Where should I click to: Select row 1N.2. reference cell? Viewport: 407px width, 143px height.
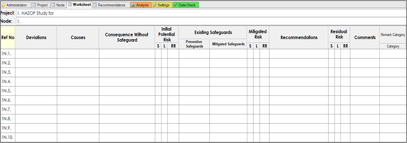coord(8,63)
